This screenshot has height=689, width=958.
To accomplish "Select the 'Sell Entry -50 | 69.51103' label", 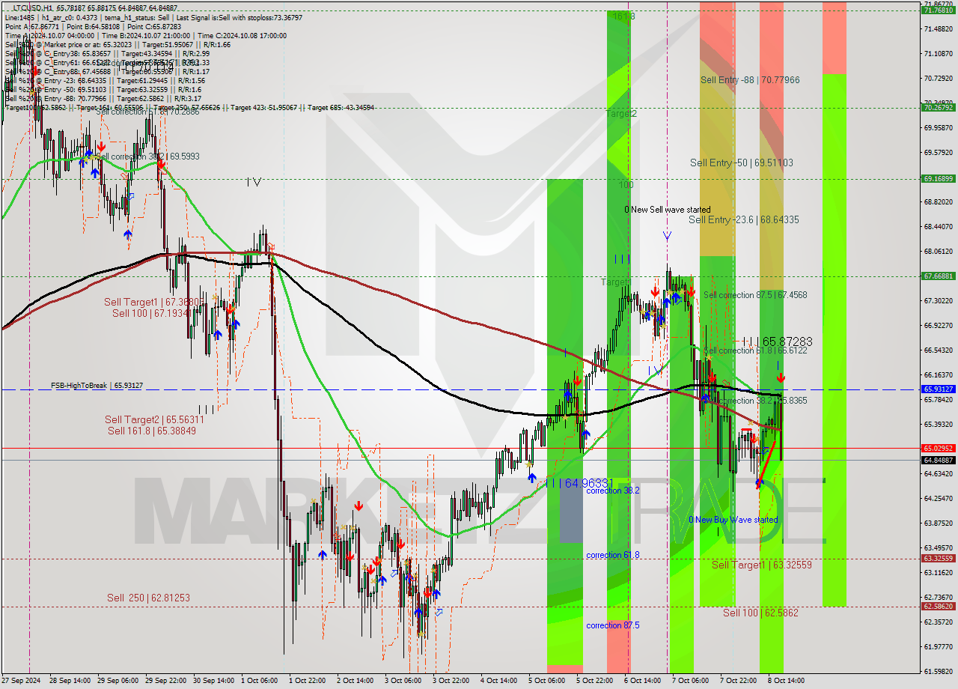I will (x=742, y=163).
